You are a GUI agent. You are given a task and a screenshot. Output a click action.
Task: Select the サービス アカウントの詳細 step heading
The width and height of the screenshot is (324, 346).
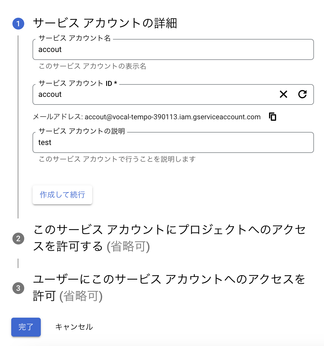105,23
